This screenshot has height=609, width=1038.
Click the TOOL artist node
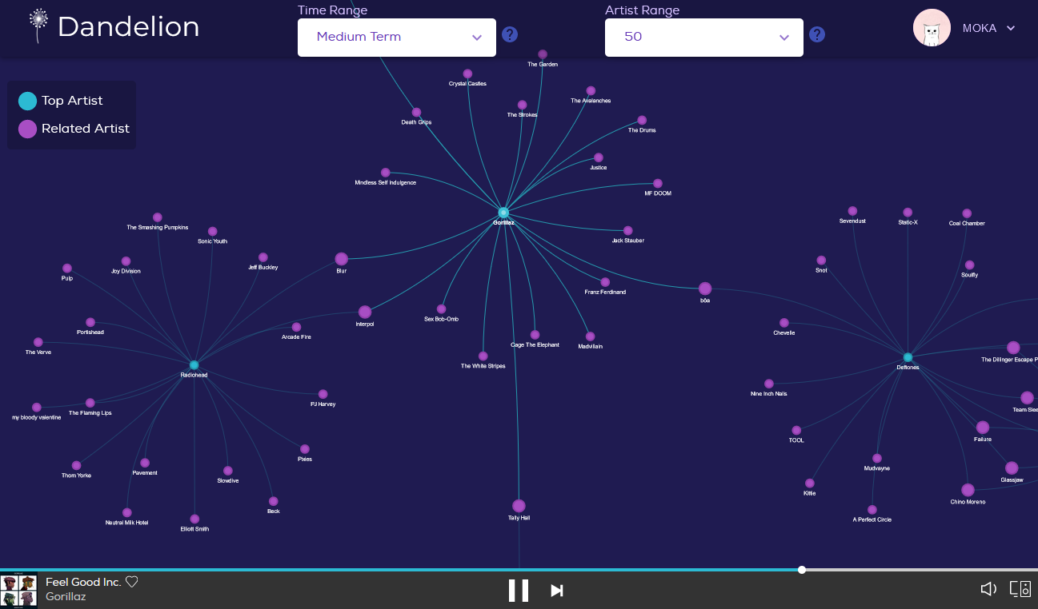click(x=796, y=430)
